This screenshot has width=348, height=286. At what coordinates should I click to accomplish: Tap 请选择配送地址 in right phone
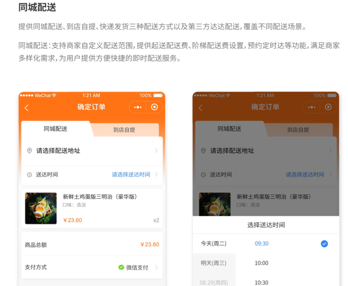(232, 151)
